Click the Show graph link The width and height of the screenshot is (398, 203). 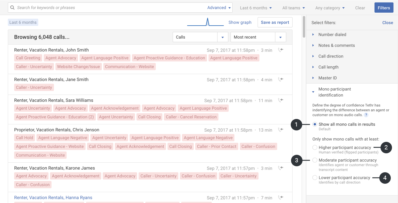240,22
